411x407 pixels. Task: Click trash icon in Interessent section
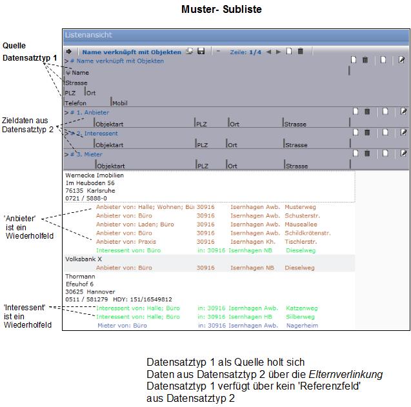pos(366,132)
